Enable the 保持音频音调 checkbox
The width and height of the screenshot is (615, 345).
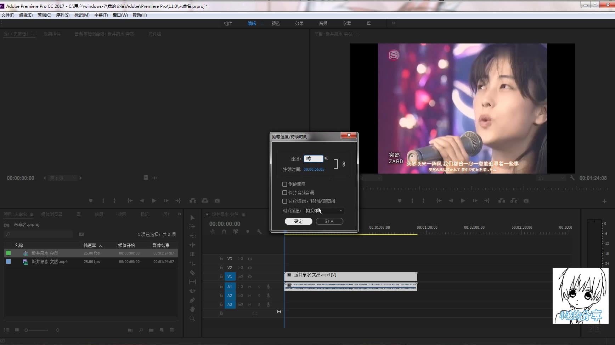click(x=284, y=193)
